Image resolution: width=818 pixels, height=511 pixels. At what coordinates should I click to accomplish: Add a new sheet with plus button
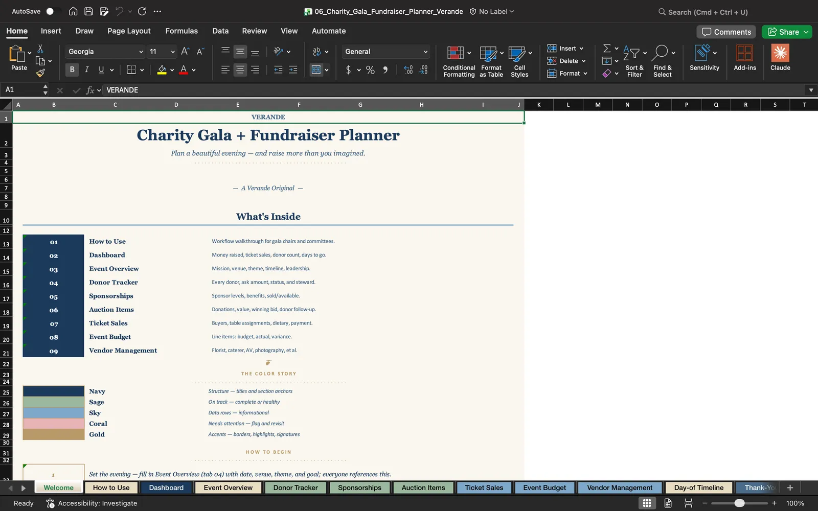[x=790, y=487]
